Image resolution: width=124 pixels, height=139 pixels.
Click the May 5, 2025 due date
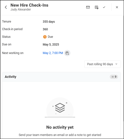click(51, 44)
